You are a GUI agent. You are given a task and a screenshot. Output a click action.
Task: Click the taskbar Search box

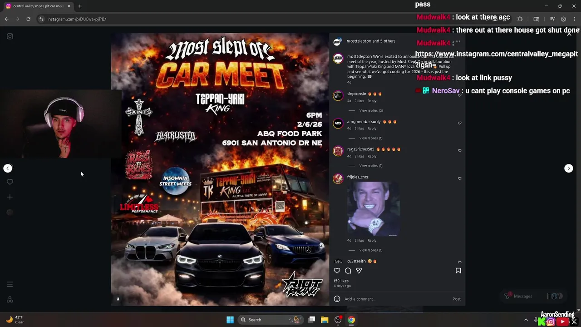pyautogui.click(x=271, y=320)
